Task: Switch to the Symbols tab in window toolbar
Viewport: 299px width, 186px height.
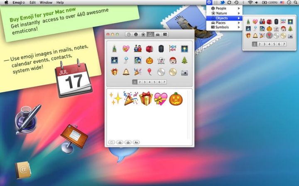Action: 165,34
